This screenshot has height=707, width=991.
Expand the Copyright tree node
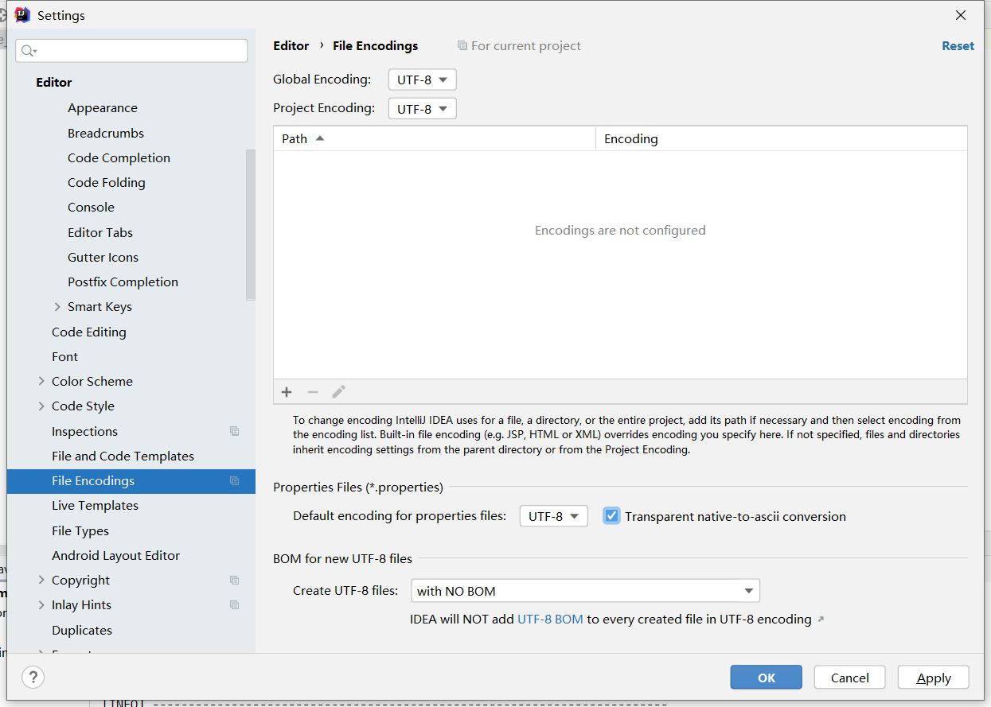[x=41, y=580]
